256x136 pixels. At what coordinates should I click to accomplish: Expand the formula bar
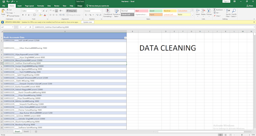[254, 27]
